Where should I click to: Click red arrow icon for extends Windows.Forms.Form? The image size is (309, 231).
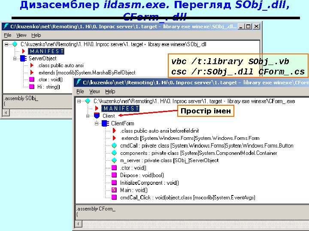114,138
